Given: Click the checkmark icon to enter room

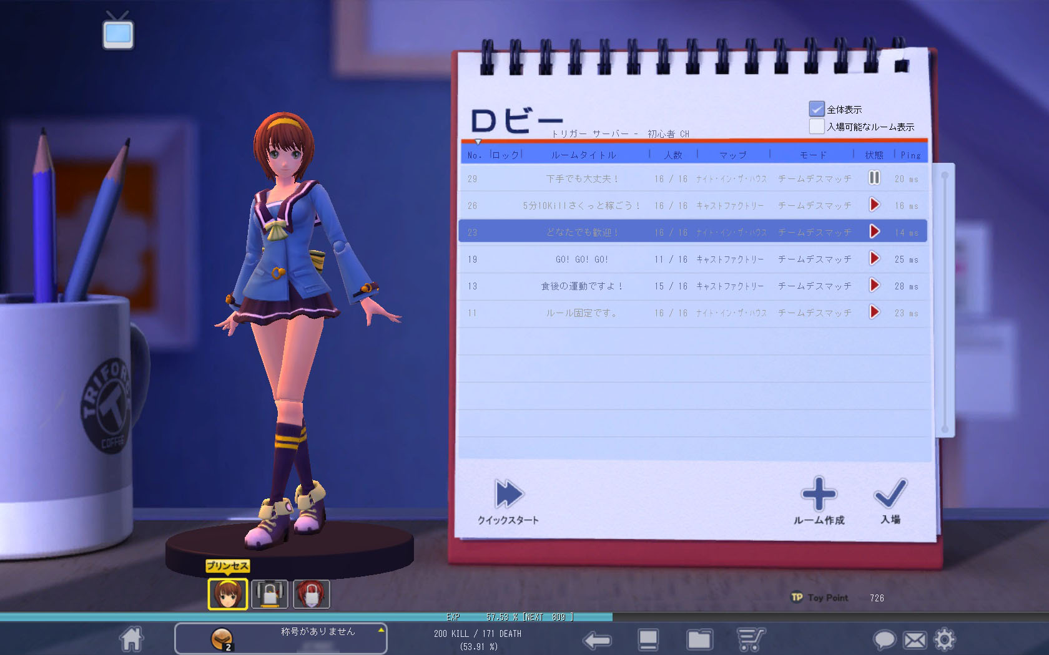Looking at the screenshot, I should point(891,493).
